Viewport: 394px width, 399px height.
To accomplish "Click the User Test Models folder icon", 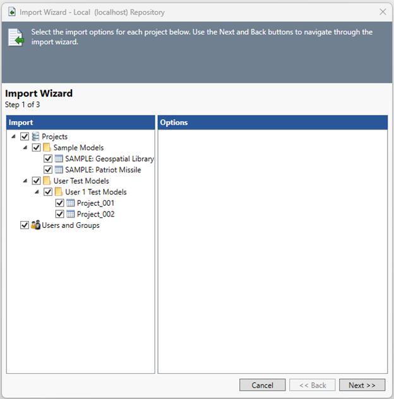I will coord(47,181).
